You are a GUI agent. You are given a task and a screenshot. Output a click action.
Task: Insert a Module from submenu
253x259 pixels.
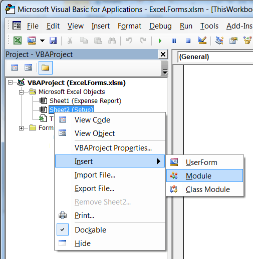(204, 175)
